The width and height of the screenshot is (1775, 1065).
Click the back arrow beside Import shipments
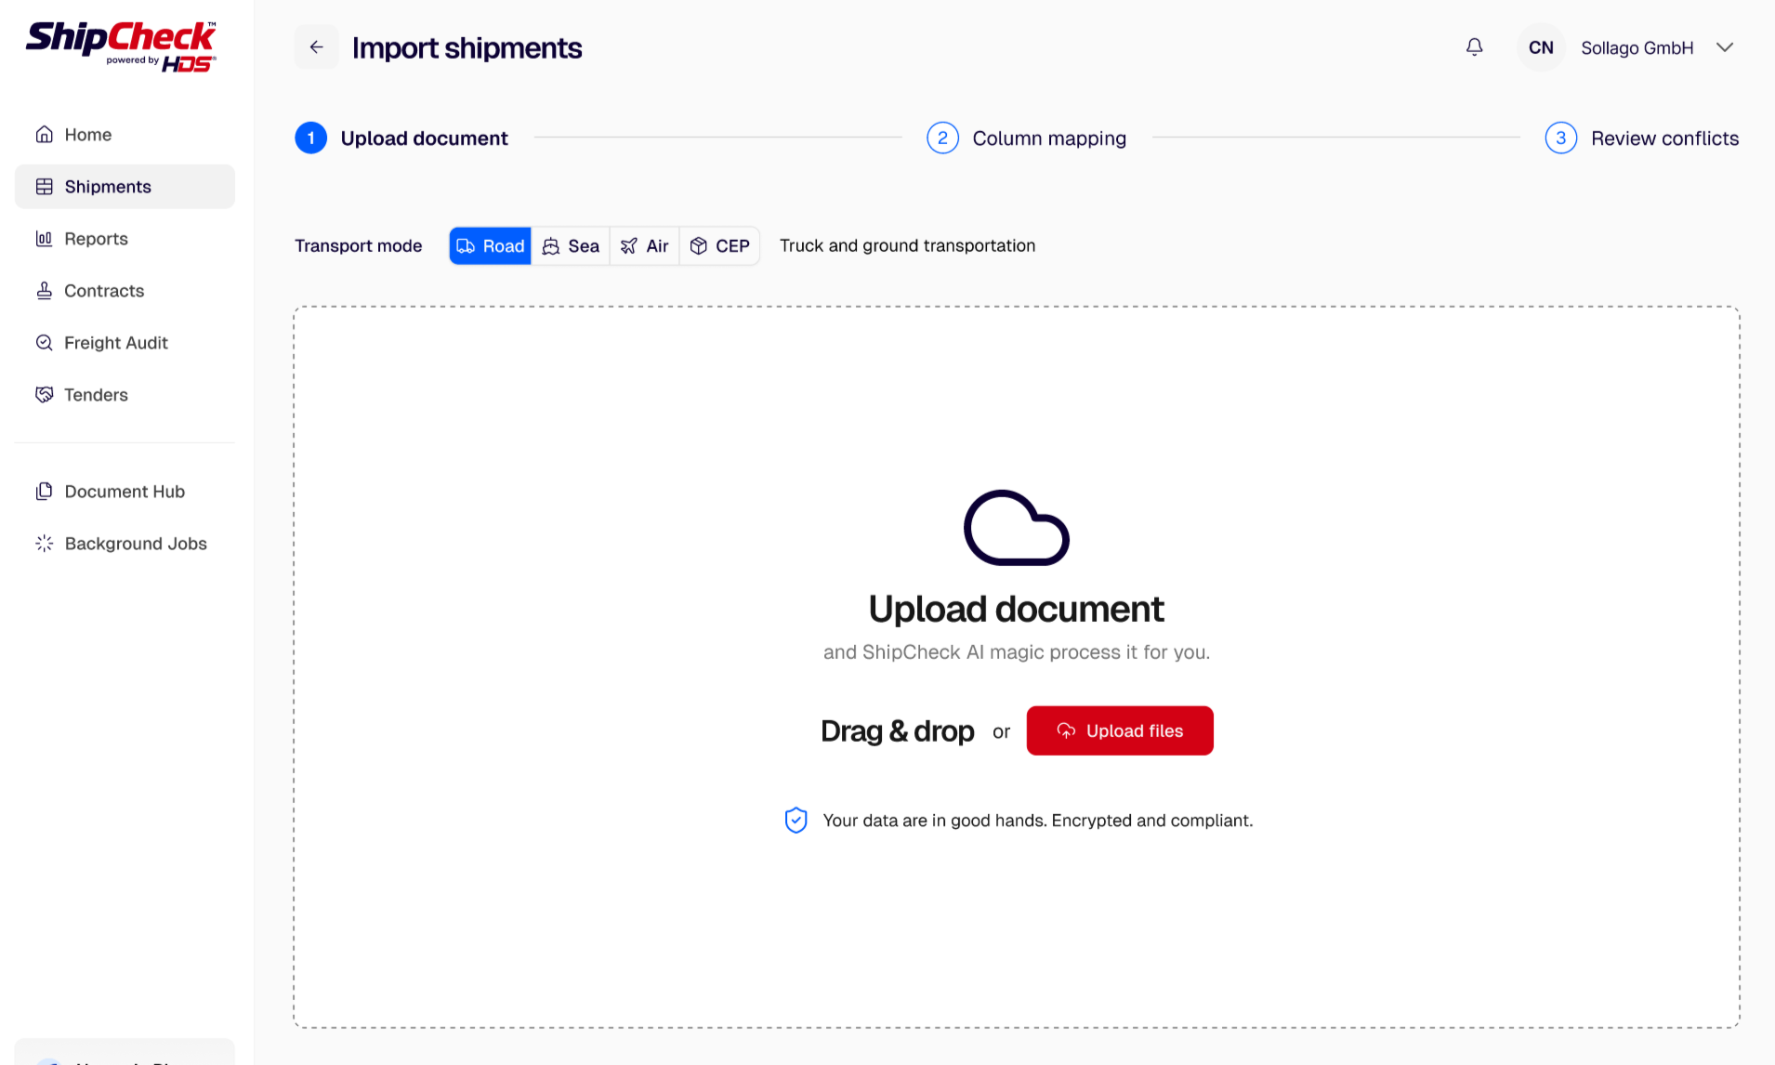316,47
